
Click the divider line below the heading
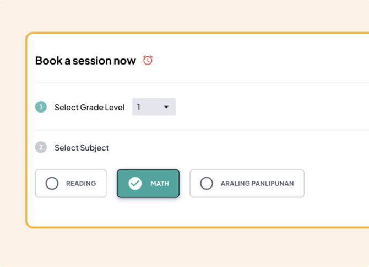[198, 82]
